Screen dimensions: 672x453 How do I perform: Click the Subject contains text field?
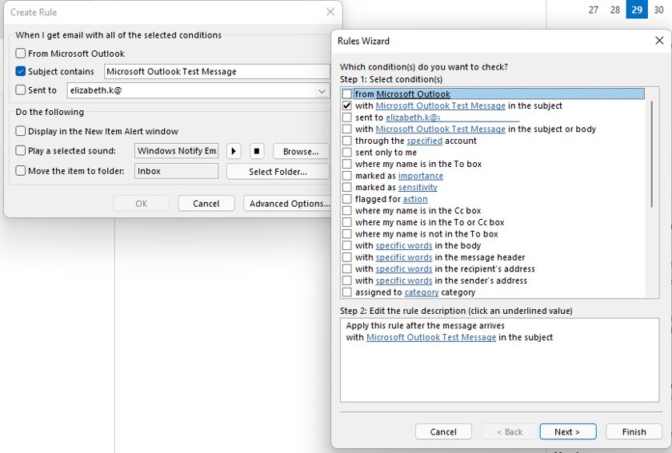point(217,71)
